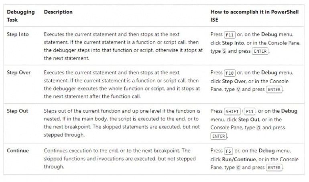Click the Step Out description paragraph
The image size is (309, 182).
pos(122,123)
